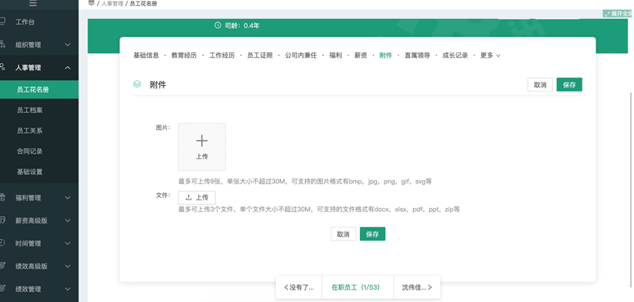
Task: Click 人事管理 breadcrumb link
Action: (x=112, y=3)
